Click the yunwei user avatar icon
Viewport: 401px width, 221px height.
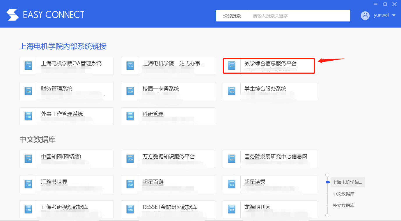(x=365, y=15)
